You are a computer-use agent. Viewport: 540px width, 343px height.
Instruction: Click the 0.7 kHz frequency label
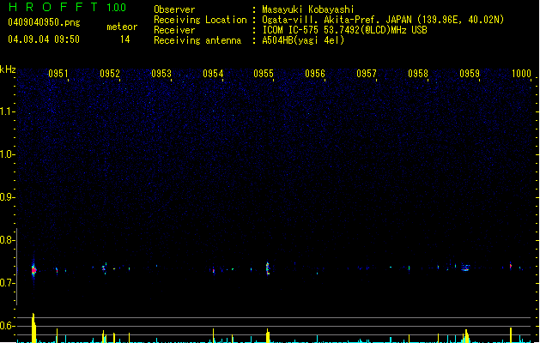click(7, 283)
